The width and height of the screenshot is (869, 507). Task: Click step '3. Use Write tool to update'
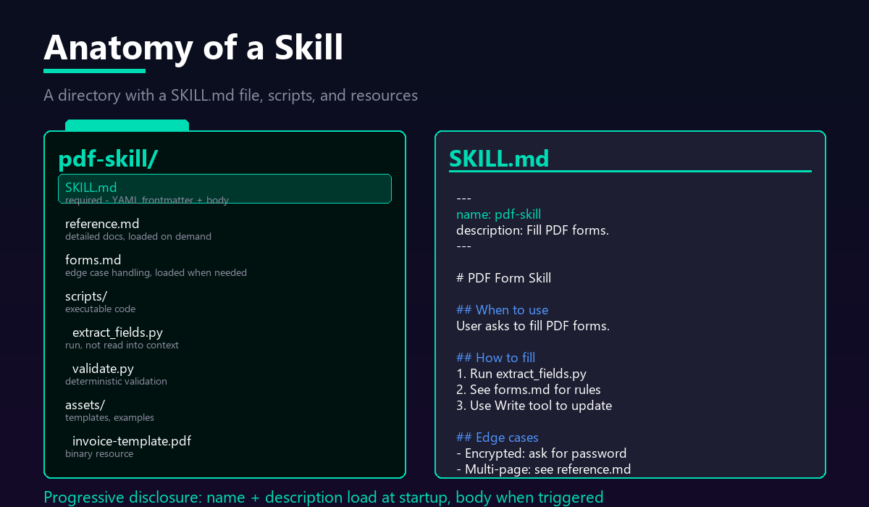tap(534, 406)
